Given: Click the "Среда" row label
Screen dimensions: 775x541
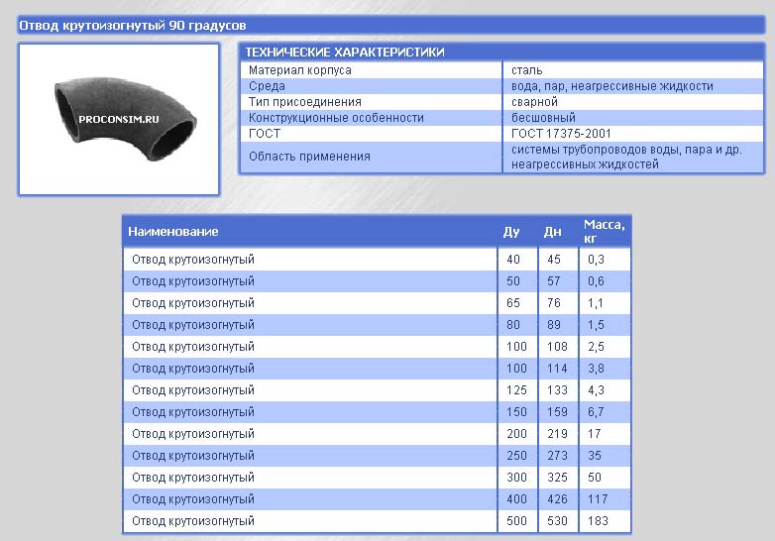Looking at the screenshot, I should pos(268,86).
